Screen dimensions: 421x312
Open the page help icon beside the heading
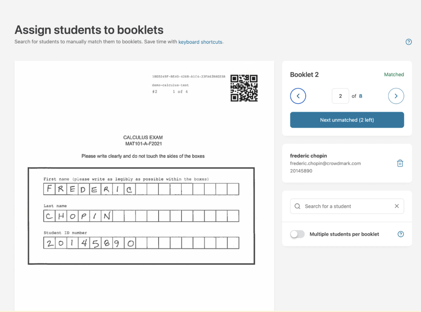409,42
